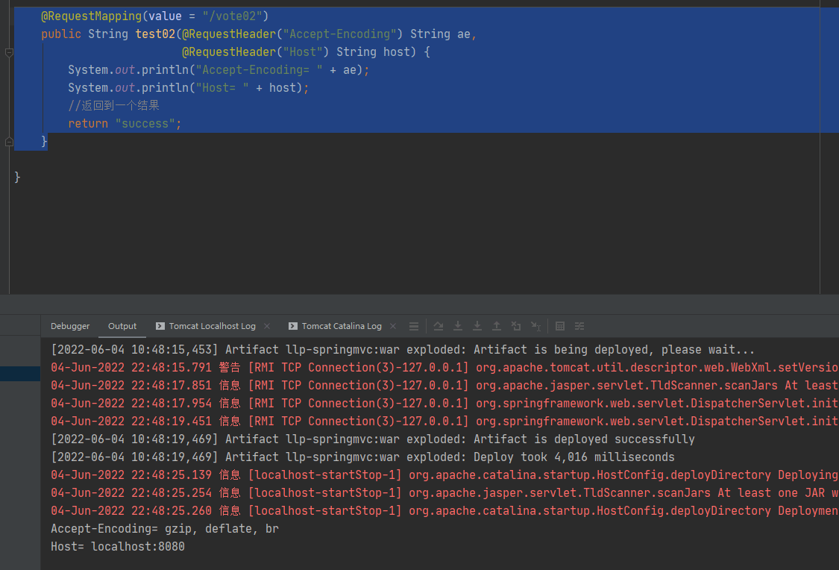Click the Run to Cursor icon
Image resolution: width=839 pixels, height=570 pixels.
pos(535,326)
